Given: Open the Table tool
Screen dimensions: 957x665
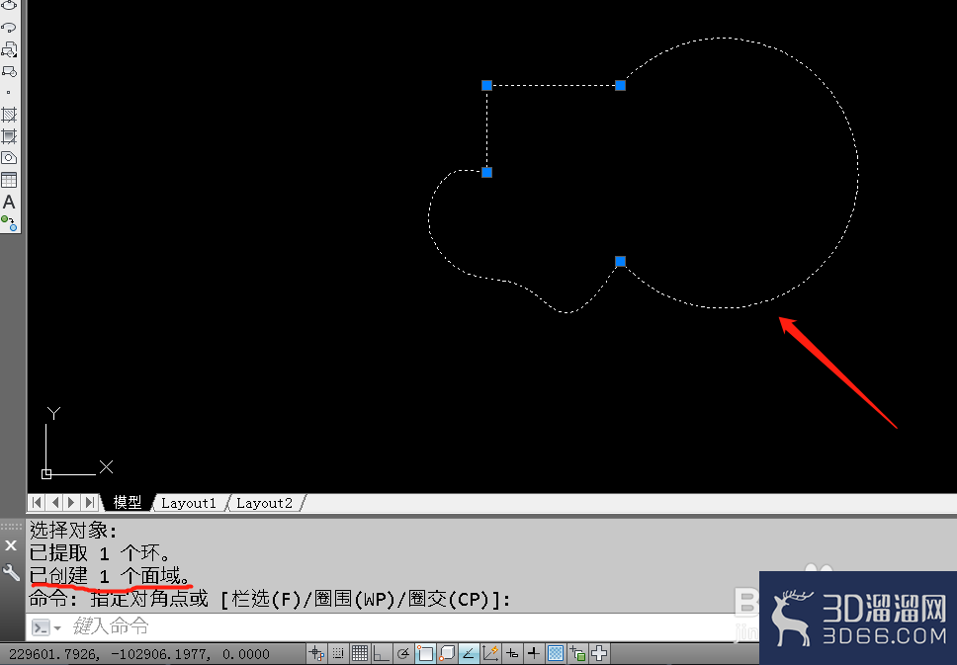Looking at the screenshot, I should coord(9,180).
